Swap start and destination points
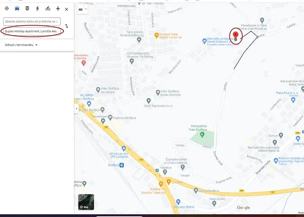The width and height of the screenshot is (304, 217). pyautogui.click(x=66, y=26)
